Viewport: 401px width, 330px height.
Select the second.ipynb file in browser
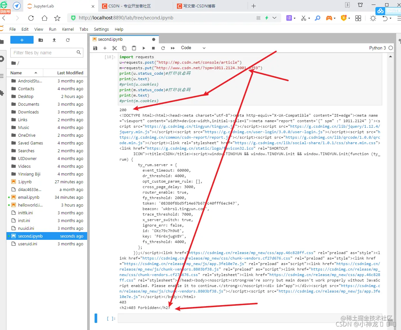click(47, 236)
